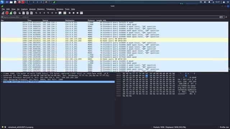This screenshot has height=129, width=230.
Task: Add a display filter button with plus
Action: [226, 17]
